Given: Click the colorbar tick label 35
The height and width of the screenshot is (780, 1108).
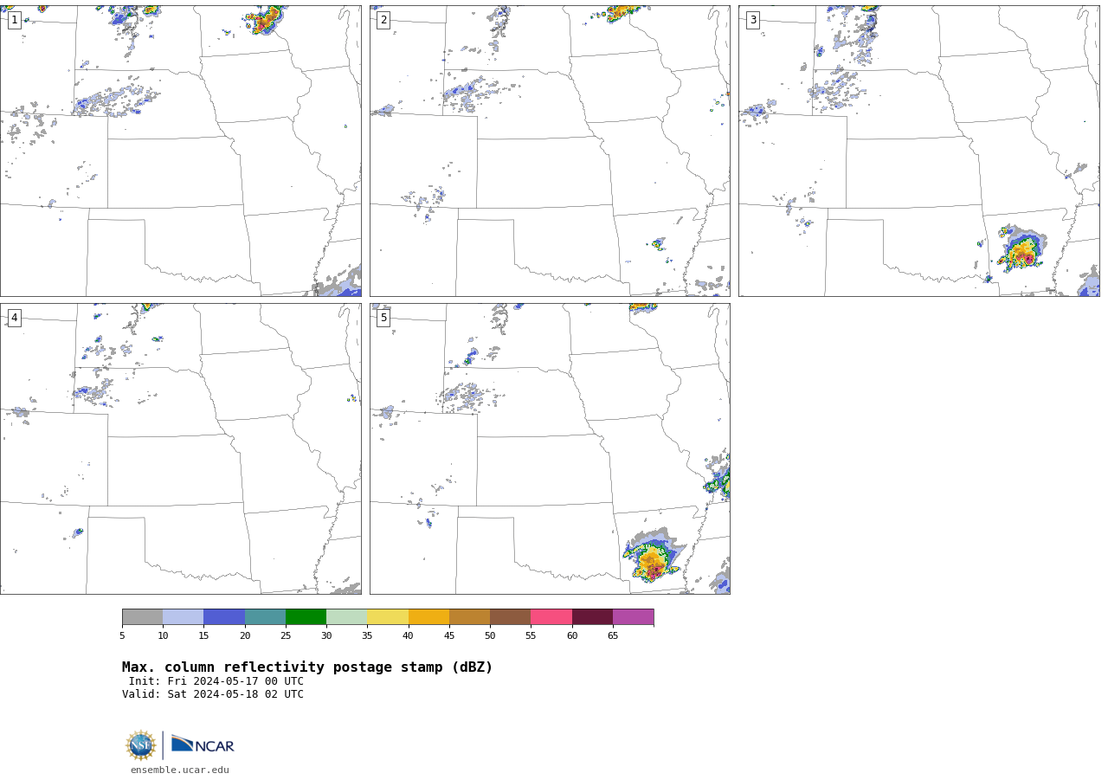Looking at the screenshot, I should pyautogui.click(x=367, y=636).
